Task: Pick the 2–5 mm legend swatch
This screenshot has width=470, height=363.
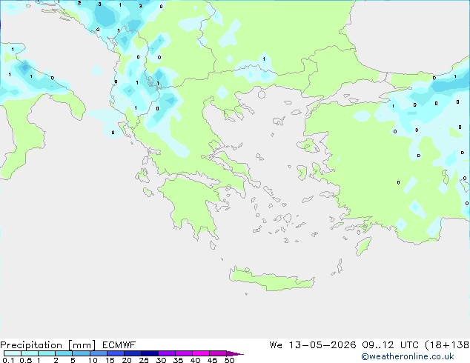Action: coord(64,353)
